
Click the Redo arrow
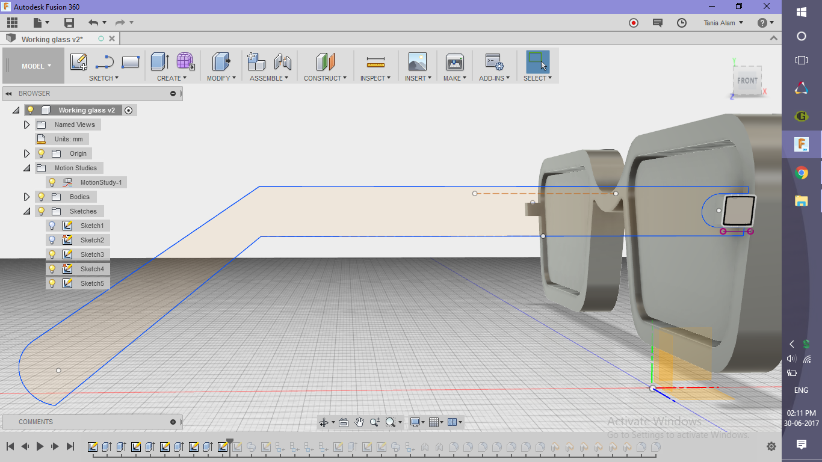tap(120, 23)
